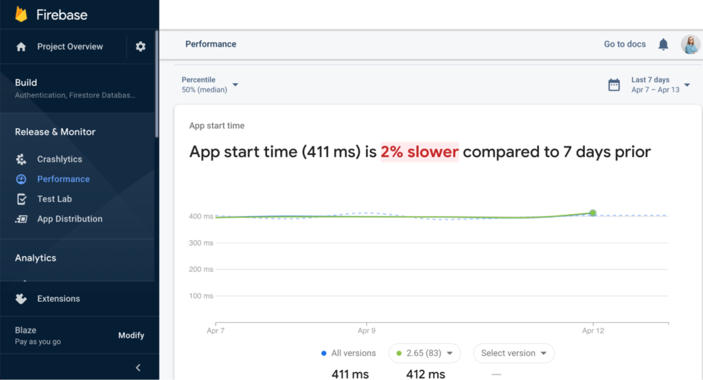This screenshot has width=703, height=380.
Task: Click All versions legend blue dot
Action: (324, 353)
